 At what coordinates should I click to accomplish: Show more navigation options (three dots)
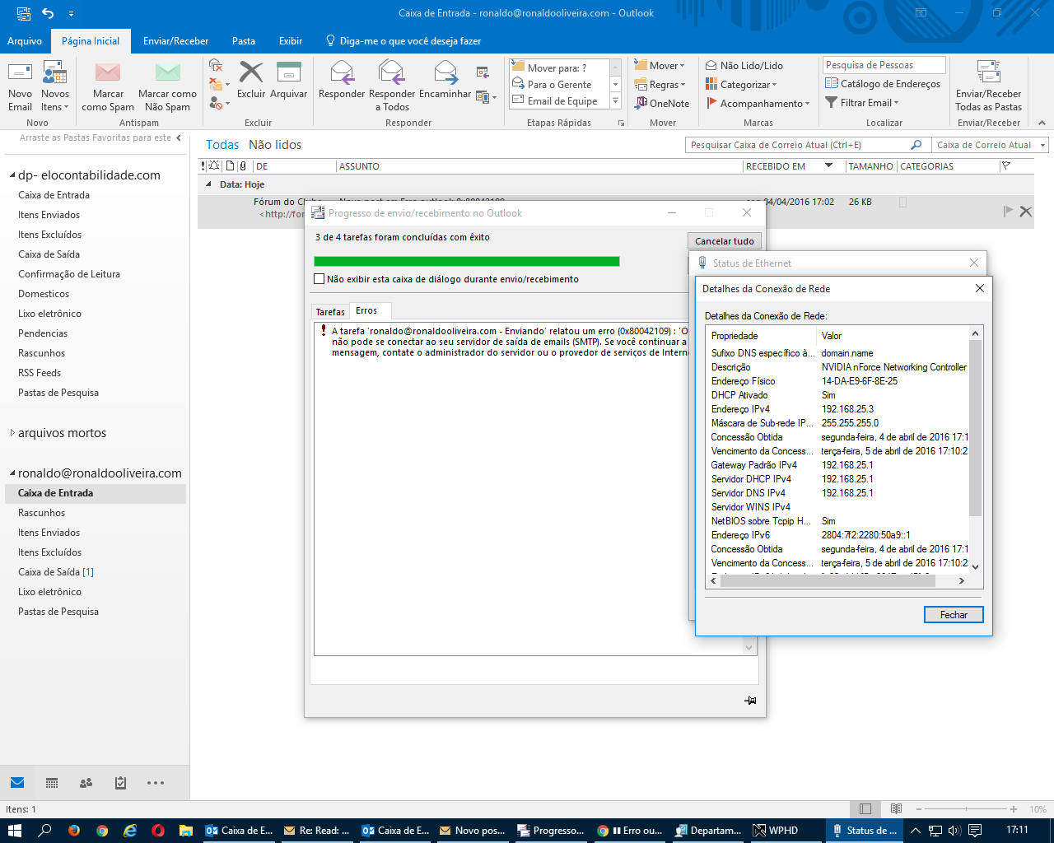tap(156, 783)
